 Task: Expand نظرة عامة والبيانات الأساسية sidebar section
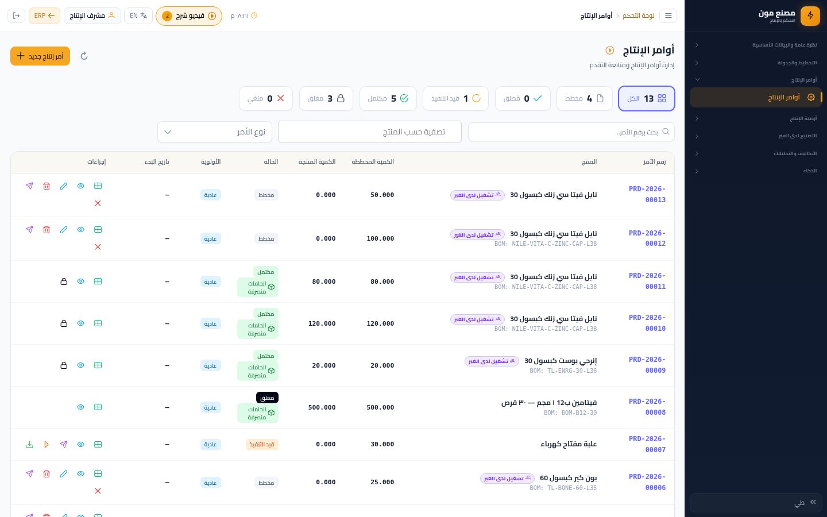point(756,45)
